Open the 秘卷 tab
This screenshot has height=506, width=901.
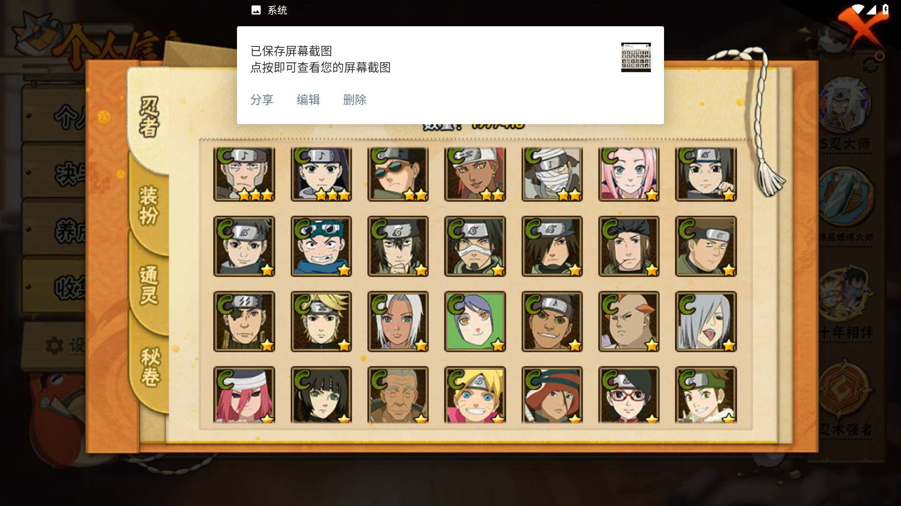point(150,368)
